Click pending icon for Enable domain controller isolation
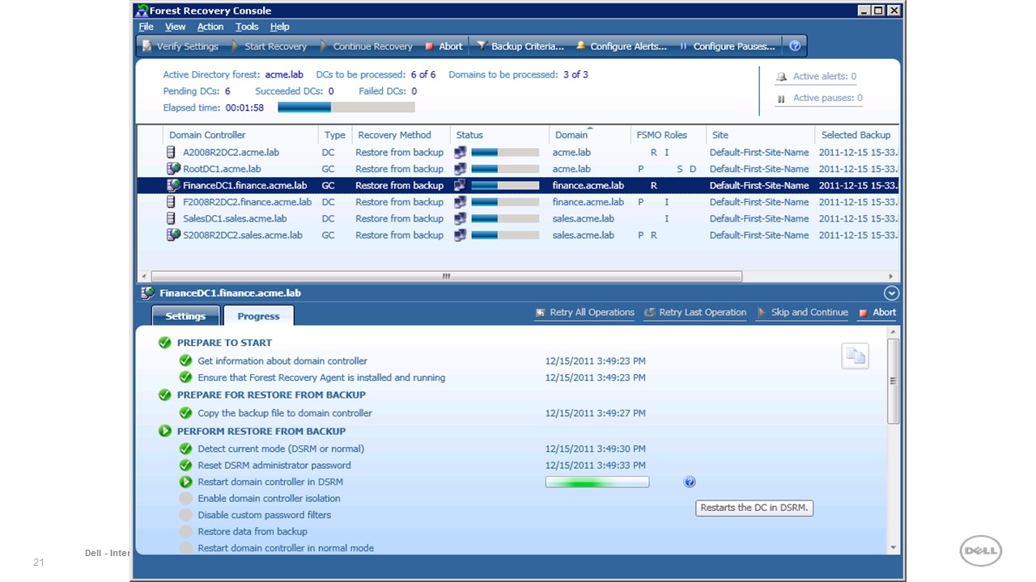 185,499
